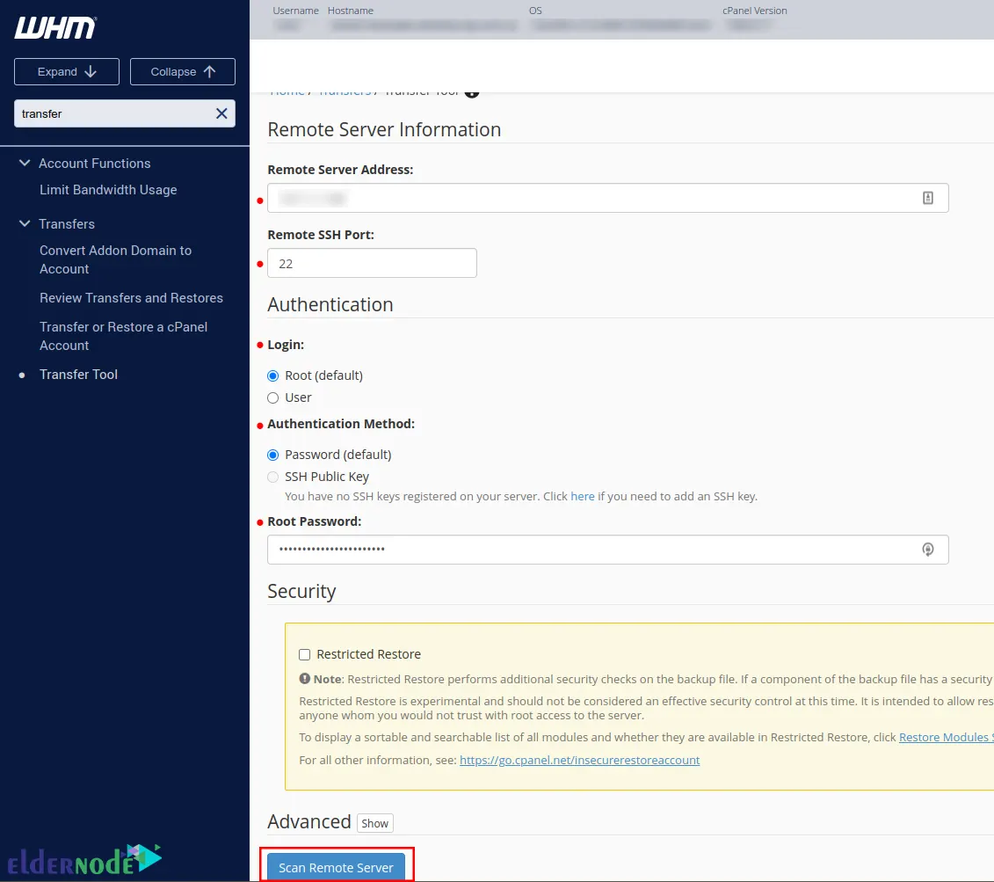Collapse the Transfers section
The image size is (994, 882).
coord(25,223)
